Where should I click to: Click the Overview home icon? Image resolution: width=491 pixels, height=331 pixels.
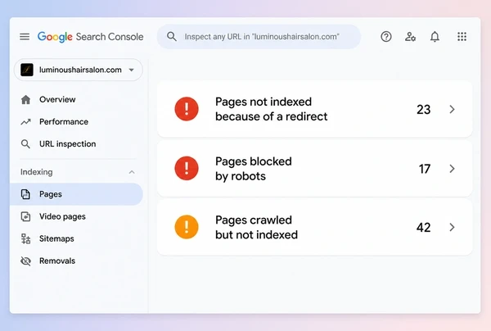click(x=25, y=100)
